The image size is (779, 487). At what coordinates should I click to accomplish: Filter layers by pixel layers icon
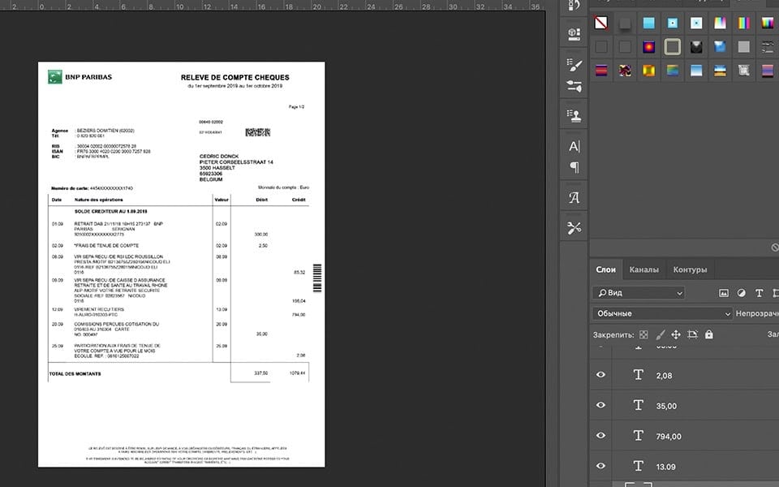[x=724, y=293]
